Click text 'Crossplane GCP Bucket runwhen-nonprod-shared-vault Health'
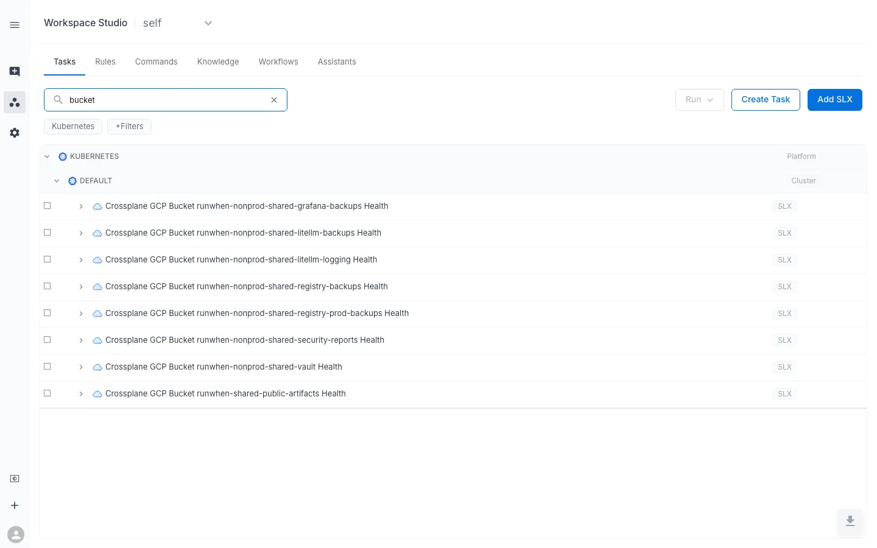Image resolution: width=877 pixels, height=548 pixels. [x=224, y=367]
